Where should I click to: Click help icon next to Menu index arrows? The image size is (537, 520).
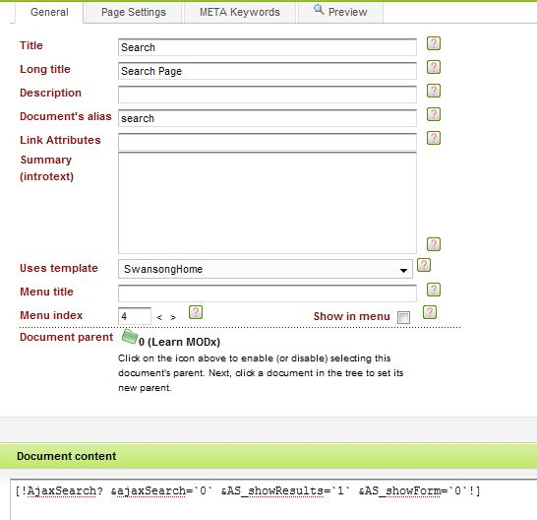click(x=196, y=312)
